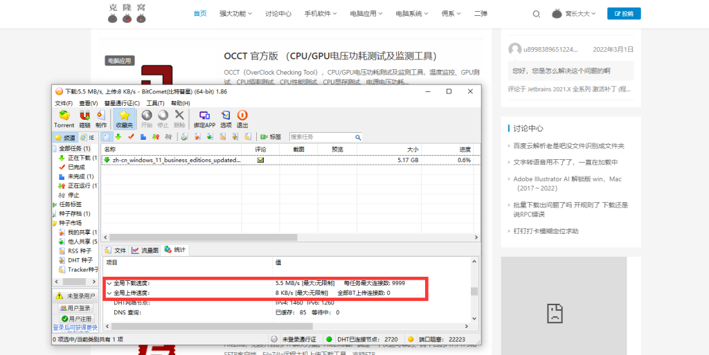This screenshot has height=355, width=709.
Task: Collapse the 全局下载速度 row chevron
Action: [x=109, y=284]
